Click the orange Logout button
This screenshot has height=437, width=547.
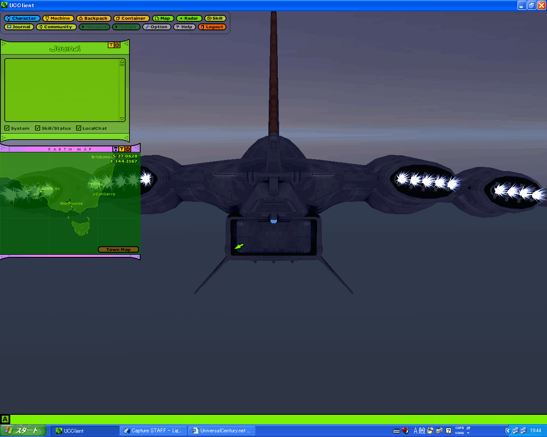pyautogui.click(x=212, y=27)
